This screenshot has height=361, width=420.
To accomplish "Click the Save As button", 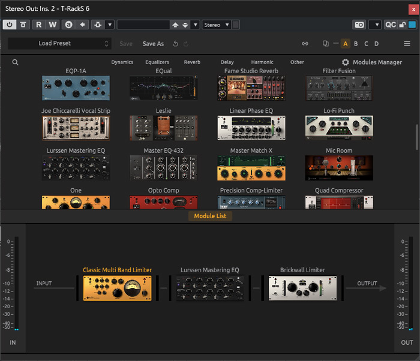I will pyautogui.click(x=153, y=44).
